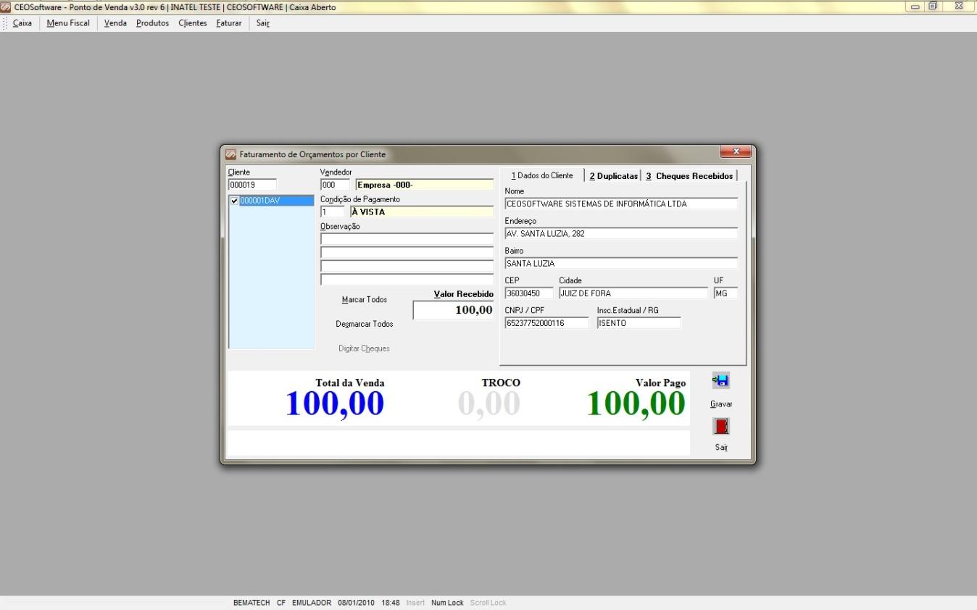Click the CNPJ / CPF field
This screenshot has height=610, width=977.
pos(546,323)
